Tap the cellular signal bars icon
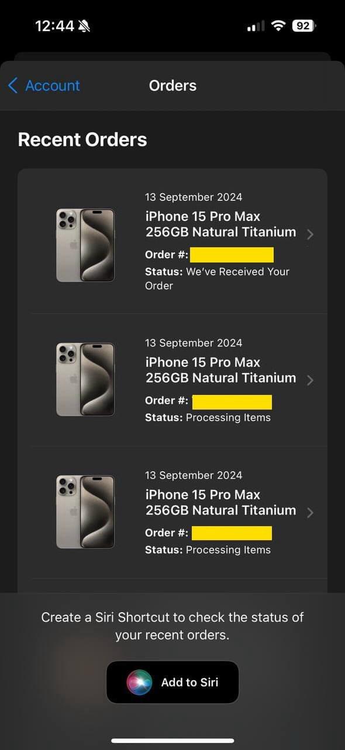The width and height of the screenshot is (345, 750). 256,26
